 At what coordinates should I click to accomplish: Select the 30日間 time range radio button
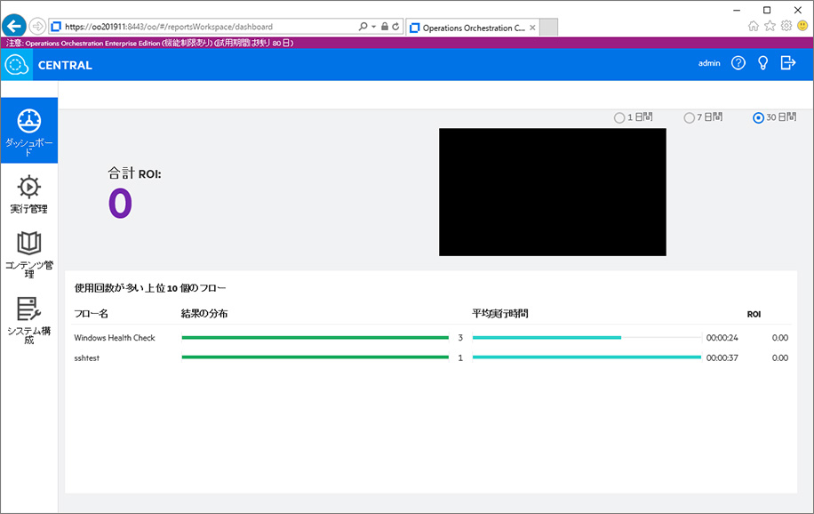pos(758,117)
